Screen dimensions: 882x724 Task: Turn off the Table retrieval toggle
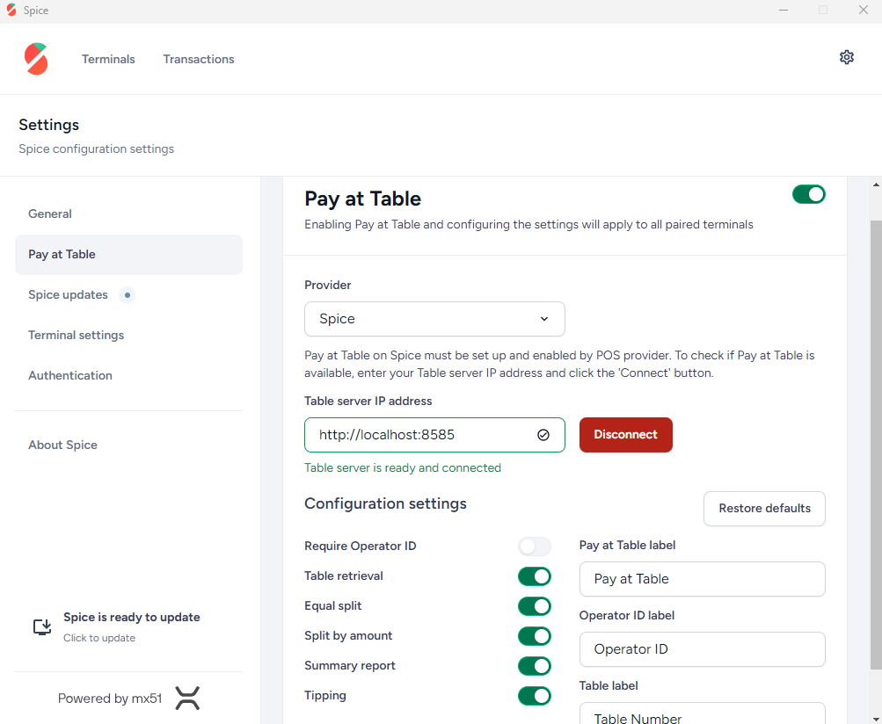click(x=535, y=576)
